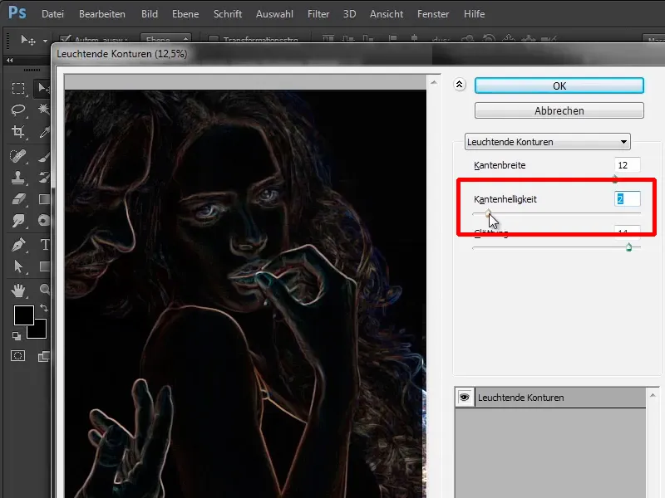The image size is (665, 498).
Task: Collapse the tools panel with the double arrow
Action: 10,60
